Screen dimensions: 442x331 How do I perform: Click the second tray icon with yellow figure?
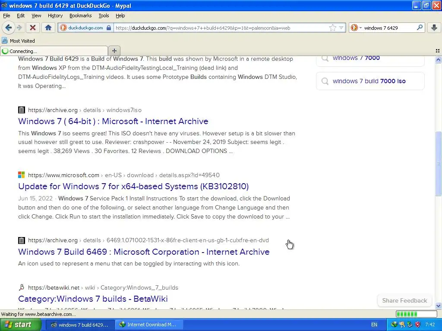402,325
